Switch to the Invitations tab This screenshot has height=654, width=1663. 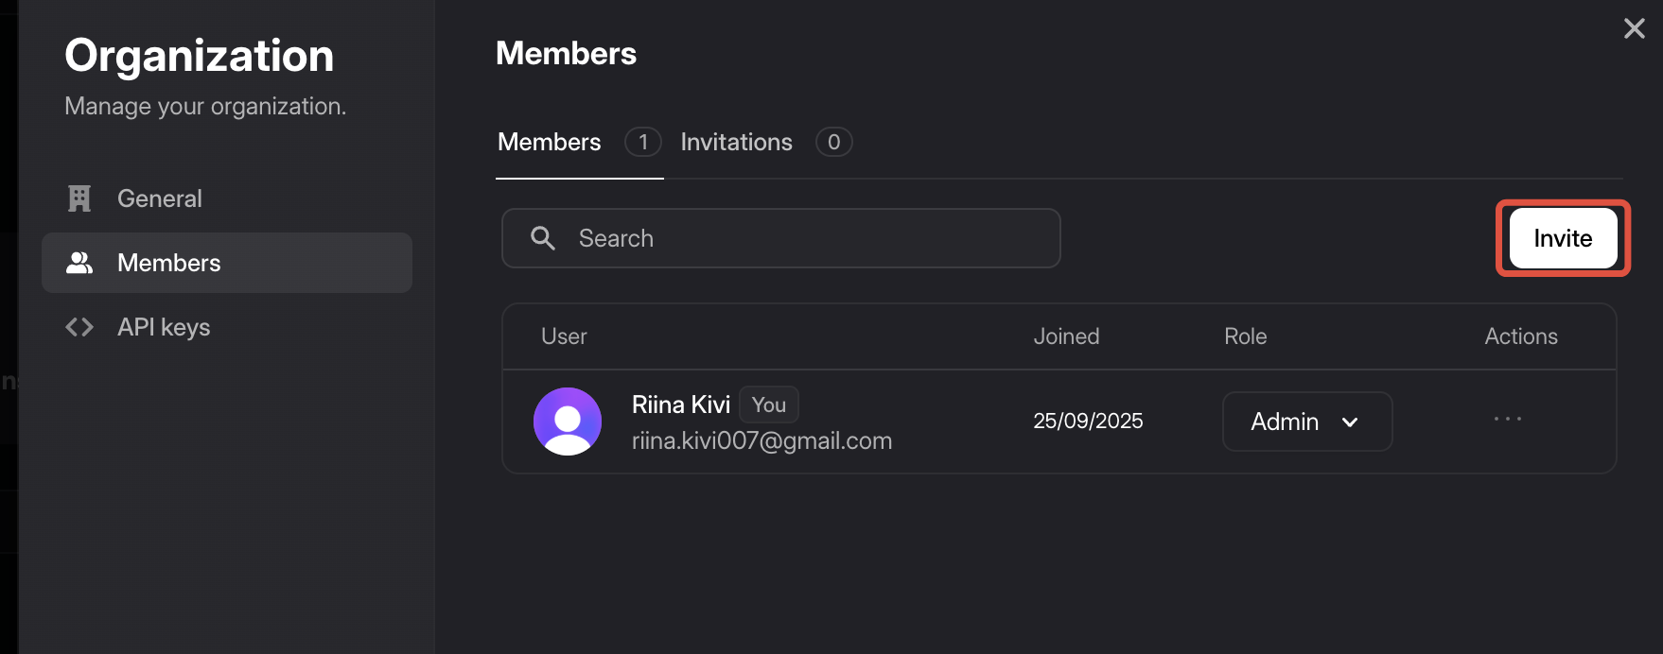click(736, 142)
